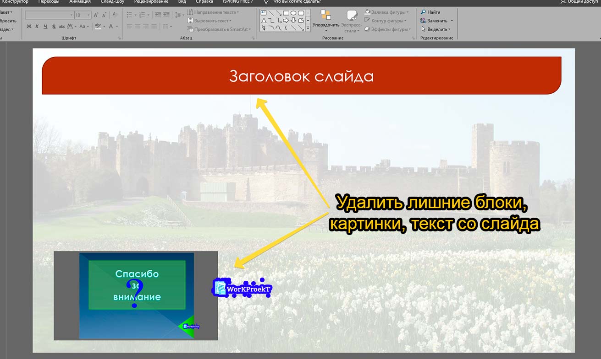The height and width of the screenshot is (359, 601).
Task: Select the Заголовок слайда title box
Action: tap(301, 76)
